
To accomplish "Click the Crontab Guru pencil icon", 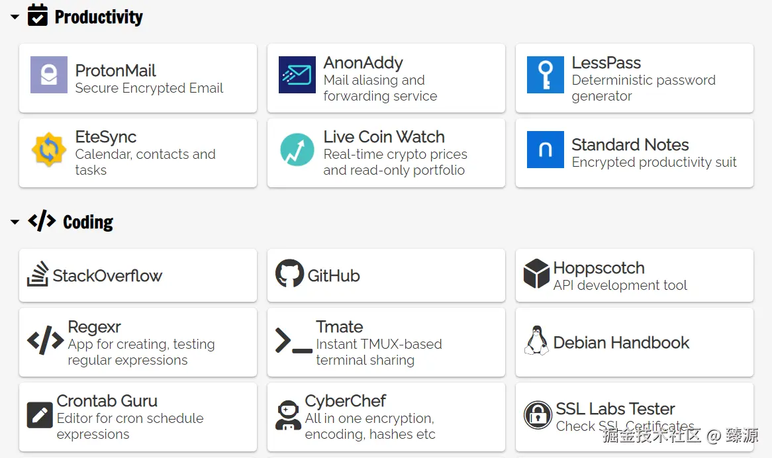I will tap(40, 416).
